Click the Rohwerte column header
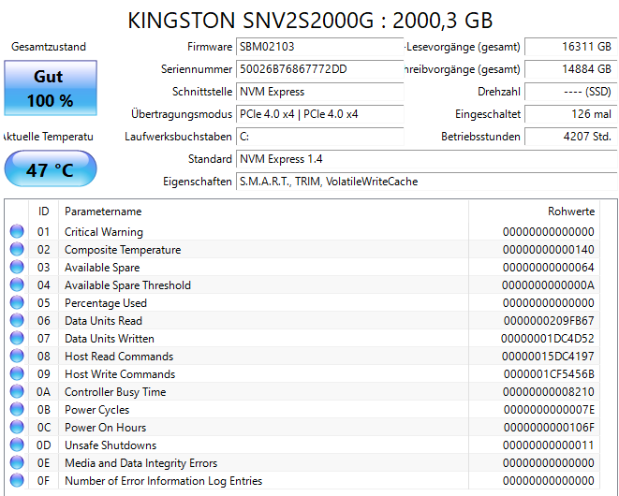This screenshot has width=619, height=496. click(x=534, y=212)
